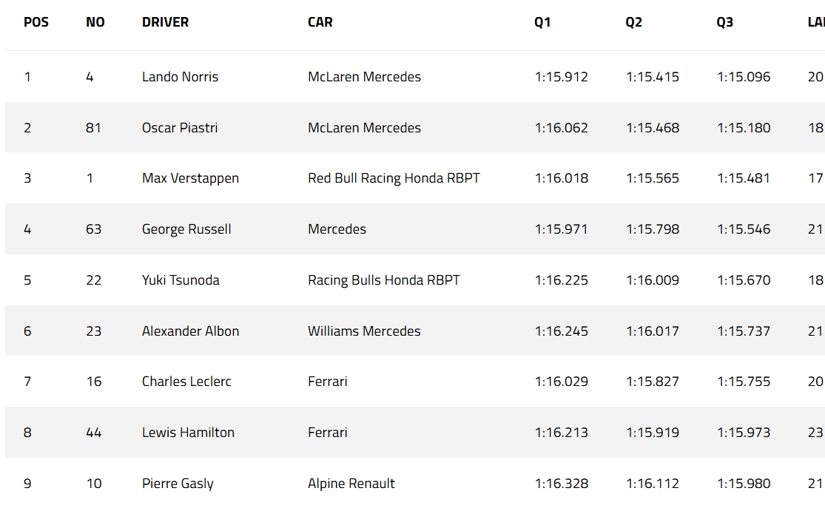Image resolution: width=825 pixels, height=508 pixels.
Task: Open the Yuki Tsunoda driver link
Action: 181,280
